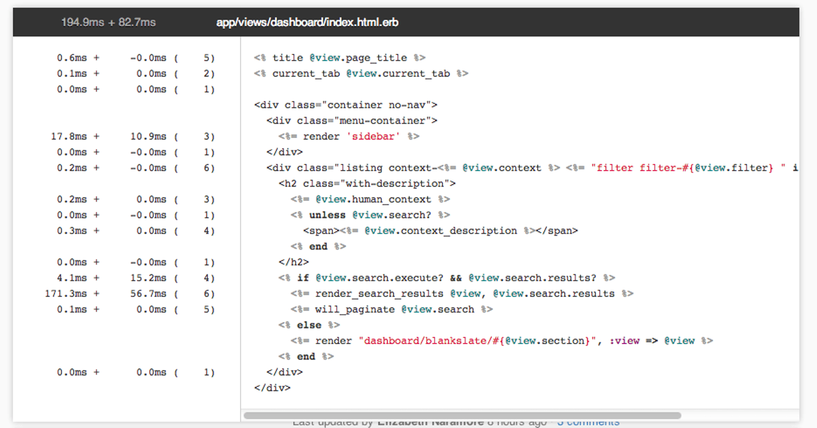Click the current_tab @view.current_tab line

pos(361,74)
